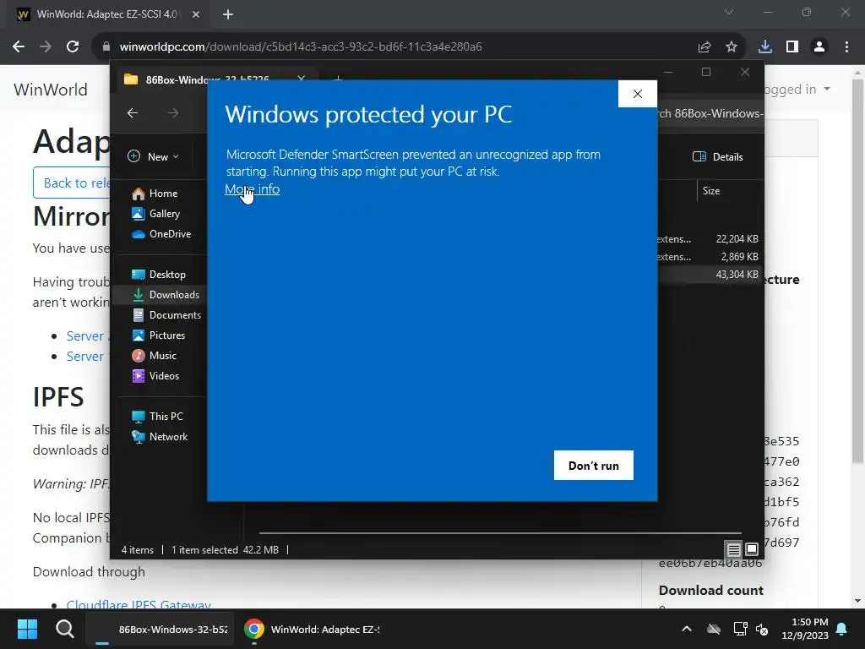Open the clock and date flyout
Viewport: 865px width, 649px height.
pyautogui.click(x=805, y=629)
